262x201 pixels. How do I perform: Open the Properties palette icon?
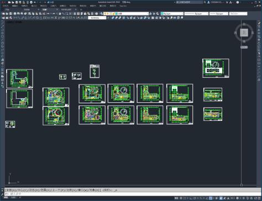point(75,14)
